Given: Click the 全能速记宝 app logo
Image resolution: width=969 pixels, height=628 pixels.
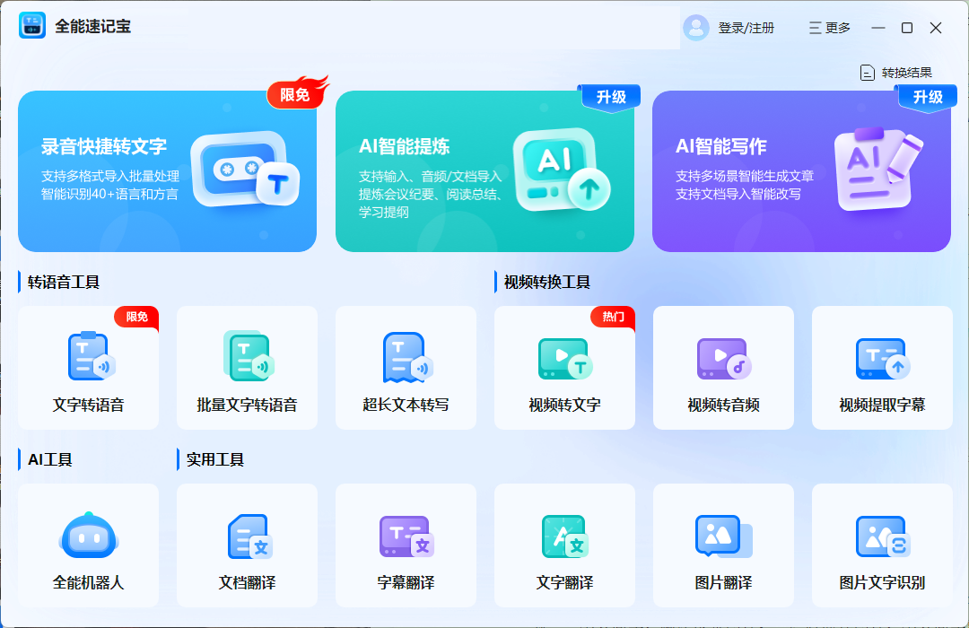Looking at the screenshot, I should (x=32, y=26).
